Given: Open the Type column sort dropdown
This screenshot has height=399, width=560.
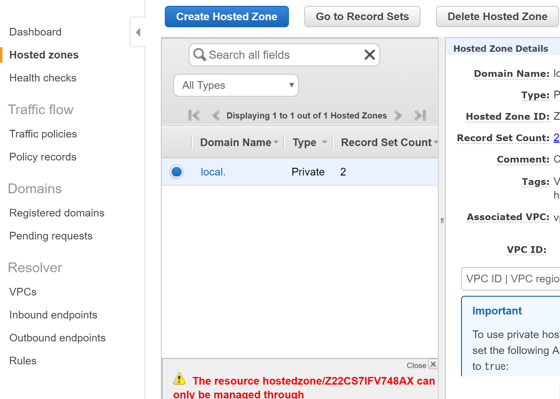Looking at the screenshot, I should coord(325,142).
